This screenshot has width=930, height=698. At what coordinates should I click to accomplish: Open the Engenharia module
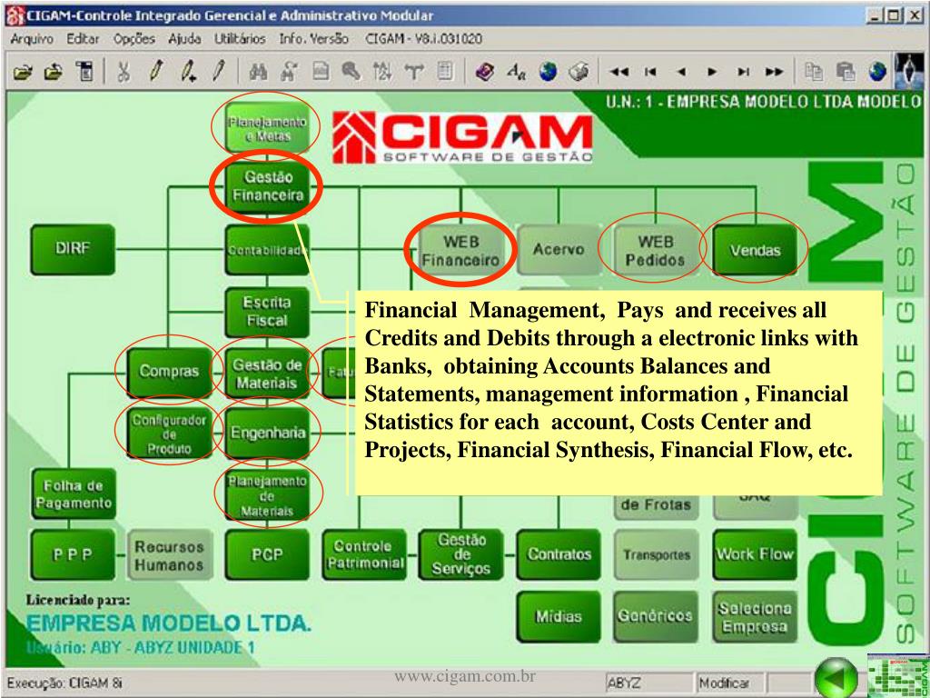click(x=267, y=433)
